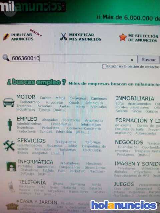Open the Caravanas link
Image resolution: width=160 pixels, height=213 pixels.
tap(78, 98)
